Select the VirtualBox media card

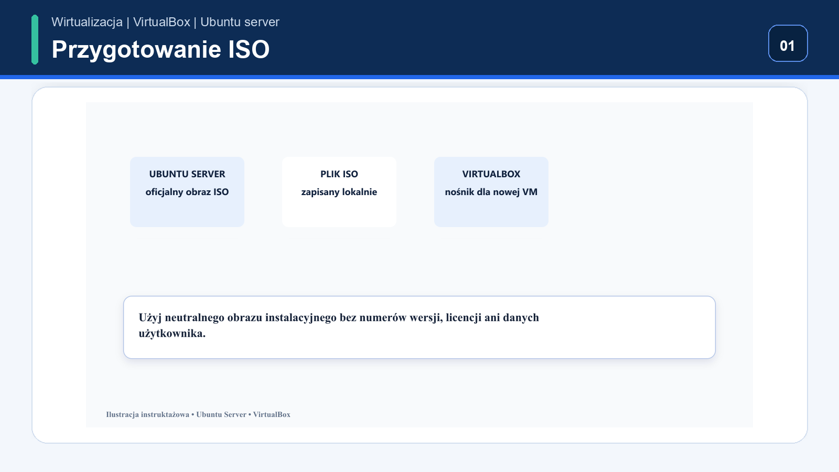[x=491, y=192]
